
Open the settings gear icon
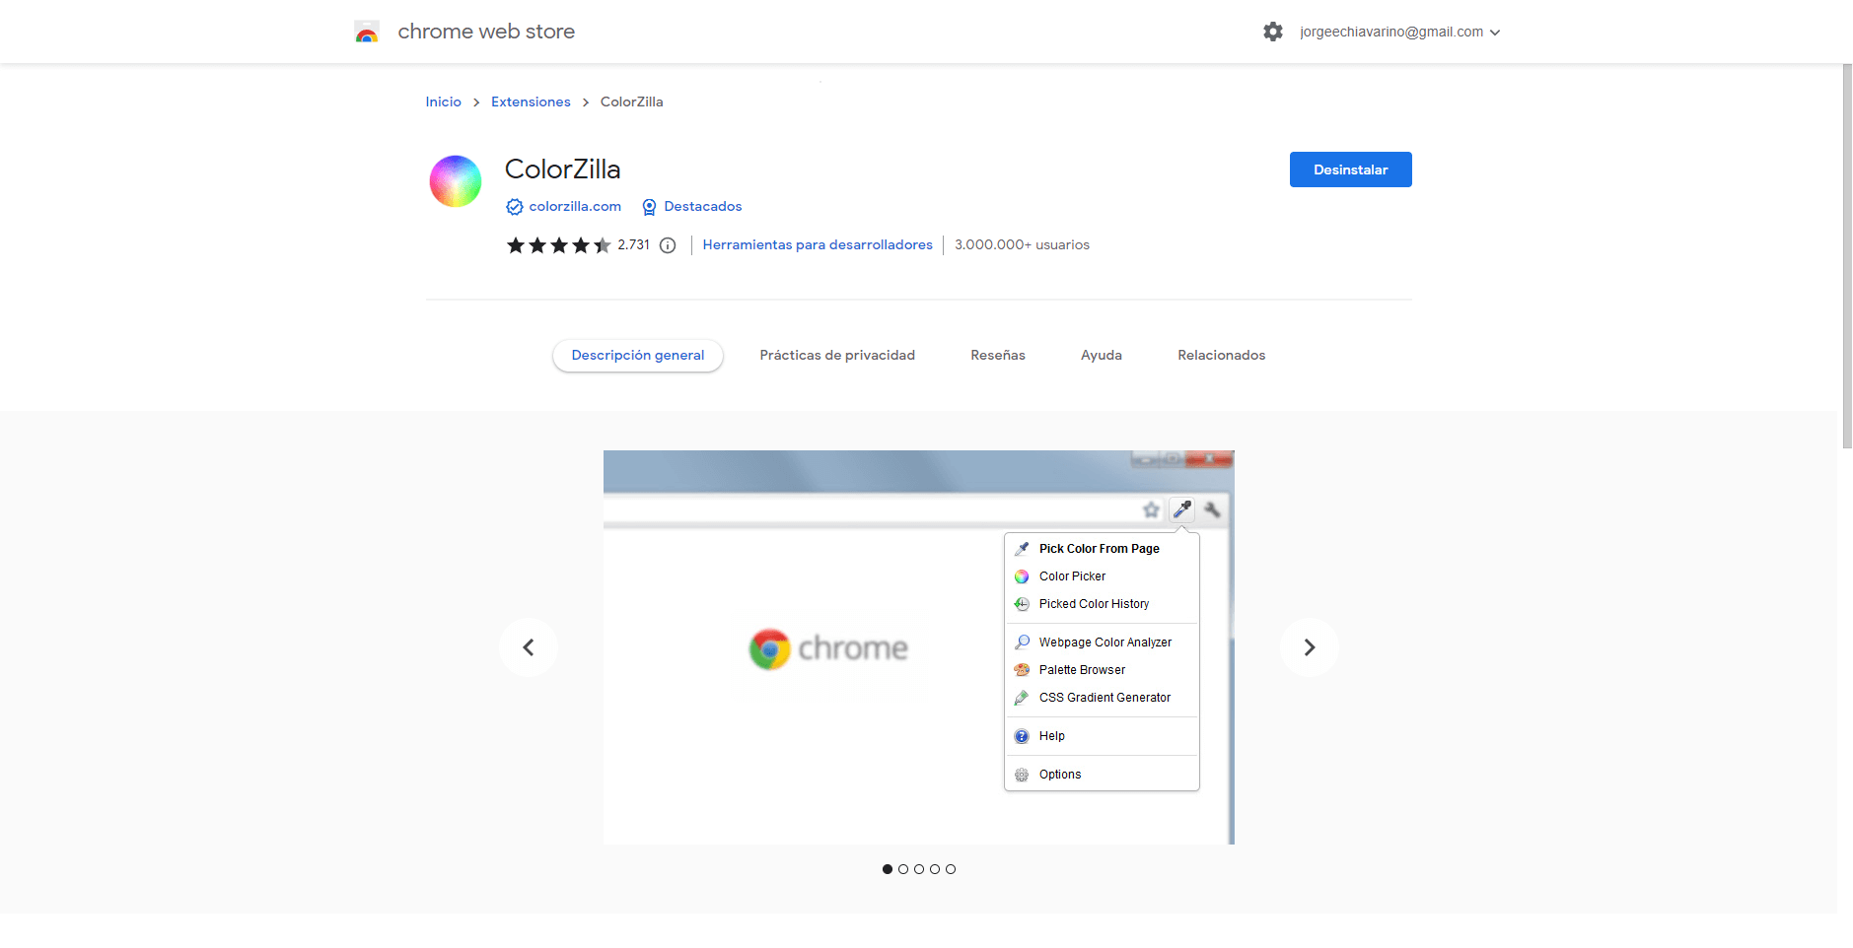point(1273,32)
